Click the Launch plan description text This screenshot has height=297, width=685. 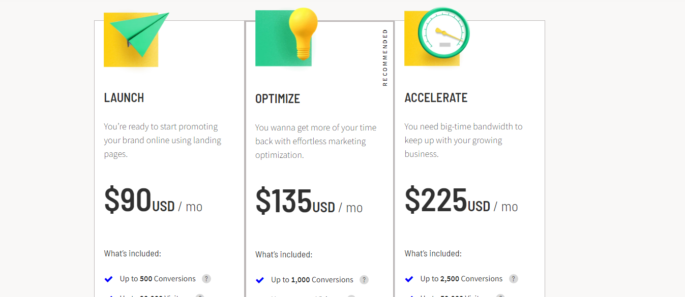[163, 140]
